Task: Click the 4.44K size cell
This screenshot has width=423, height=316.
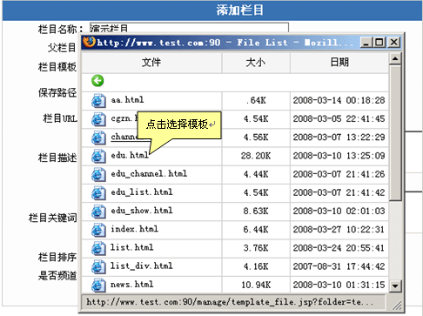Action: [x=256, y=174]
